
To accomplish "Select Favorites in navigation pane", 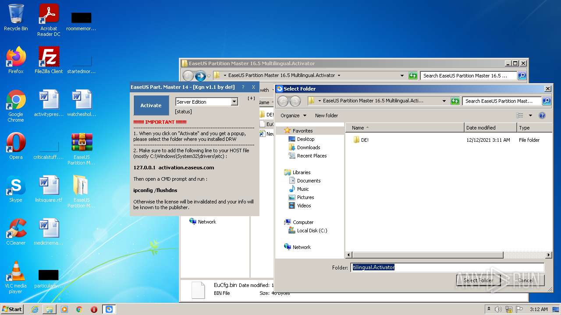I will (x=303, y=131).
